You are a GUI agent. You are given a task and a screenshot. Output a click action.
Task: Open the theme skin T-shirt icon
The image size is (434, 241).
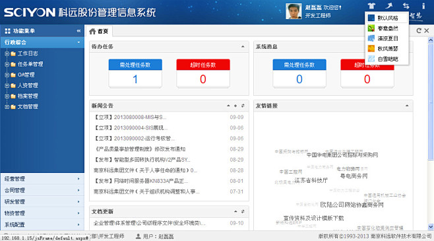tap(371, 5)
